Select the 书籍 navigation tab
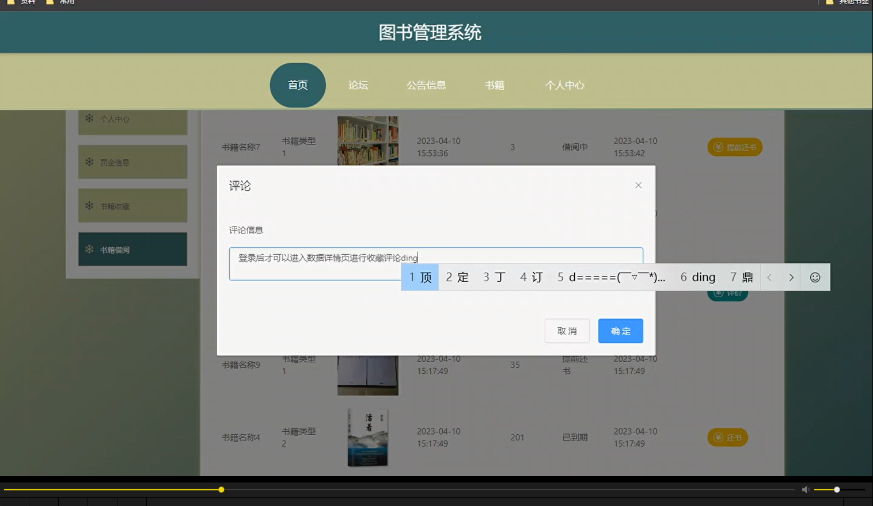 495,85
